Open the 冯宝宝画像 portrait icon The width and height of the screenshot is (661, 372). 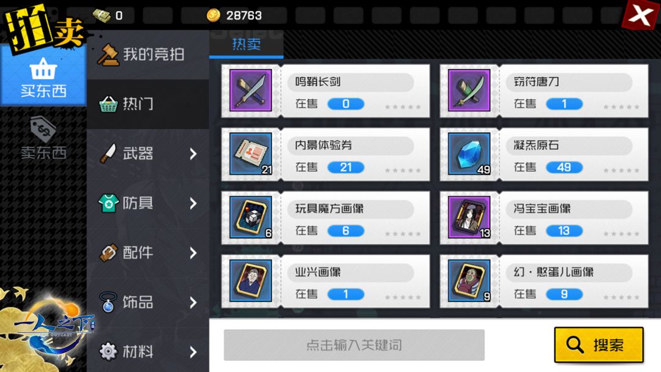point(469,217)
